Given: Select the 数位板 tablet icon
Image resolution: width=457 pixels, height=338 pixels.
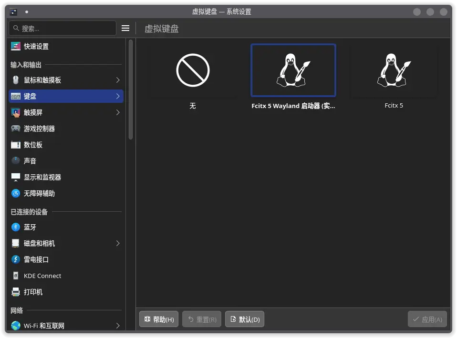Looking at the screenshot, I should tap(16, 145).
